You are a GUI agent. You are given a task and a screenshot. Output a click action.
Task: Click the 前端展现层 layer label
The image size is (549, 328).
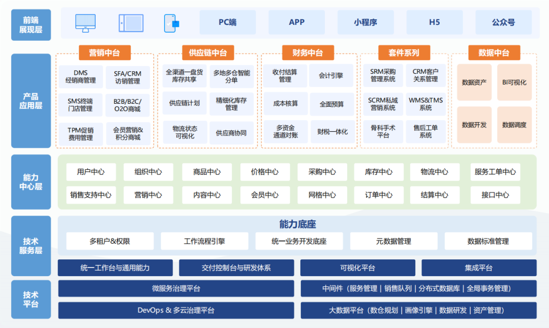pyautogui.click(x=31, y=25)
